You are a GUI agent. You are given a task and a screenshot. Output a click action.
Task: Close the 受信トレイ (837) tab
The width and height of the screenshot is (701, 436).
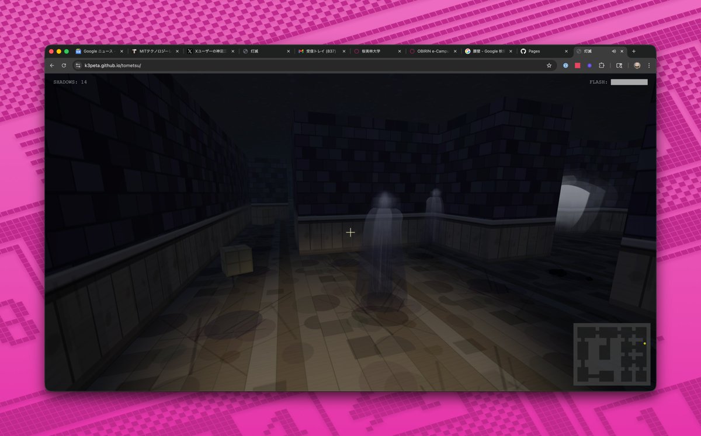click(x=344, y=51)
